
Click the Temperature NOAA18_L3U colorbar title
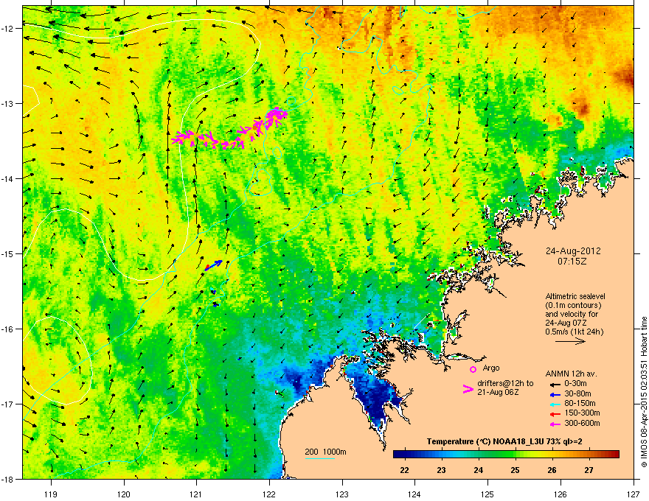[504, 441]
